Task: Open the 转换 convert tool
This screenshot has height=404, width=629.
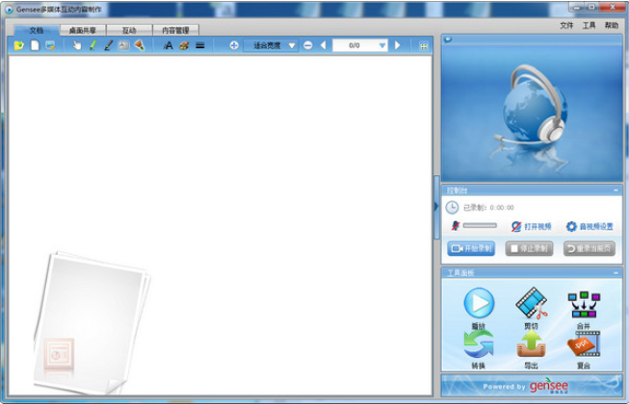Action: coord(479,342)
